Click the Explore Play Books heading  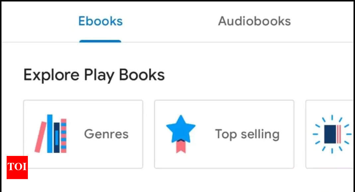[x=94, y=75]
